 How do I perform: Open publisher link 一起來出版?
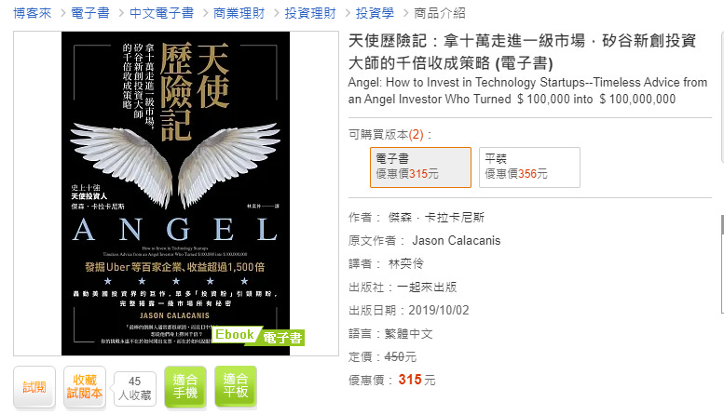click(427, 287)
